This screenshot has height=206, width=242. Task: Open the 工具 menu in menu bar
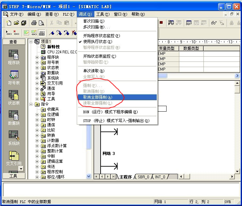tap(103, 14)
